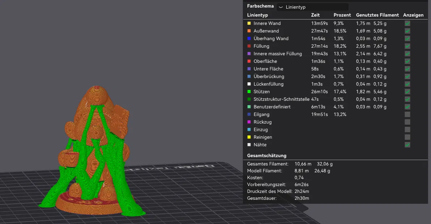Click the red Oberfläche color swatch

coord(249,61)
